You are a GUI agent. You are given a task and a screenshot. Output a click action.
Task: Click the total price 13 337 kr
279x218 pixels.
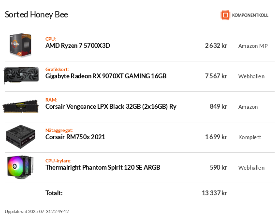tap(214, 193)
